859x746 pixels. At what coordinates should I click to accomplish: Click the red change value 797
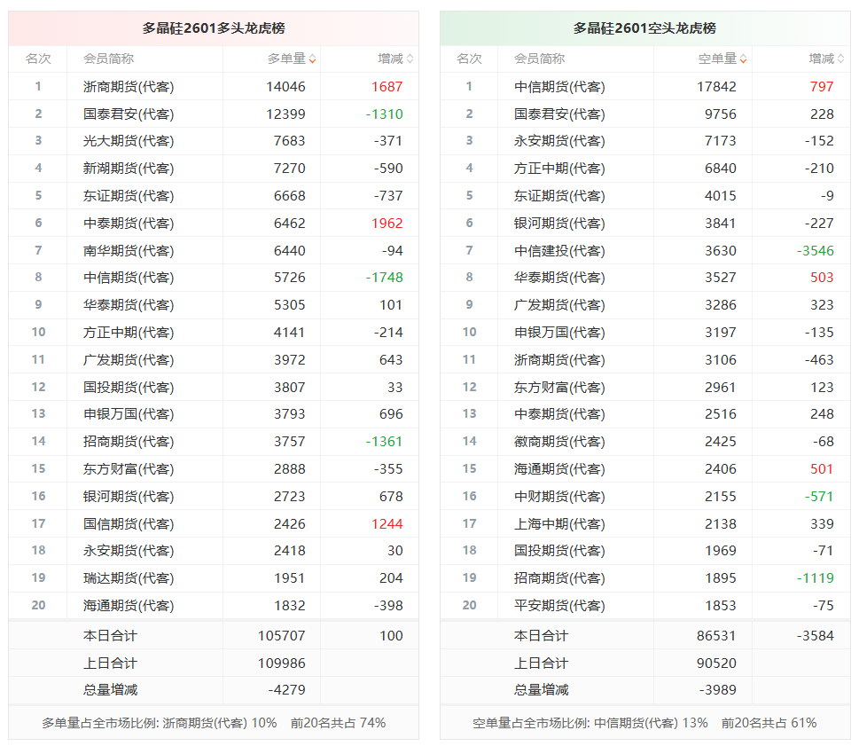click(822, 87)
